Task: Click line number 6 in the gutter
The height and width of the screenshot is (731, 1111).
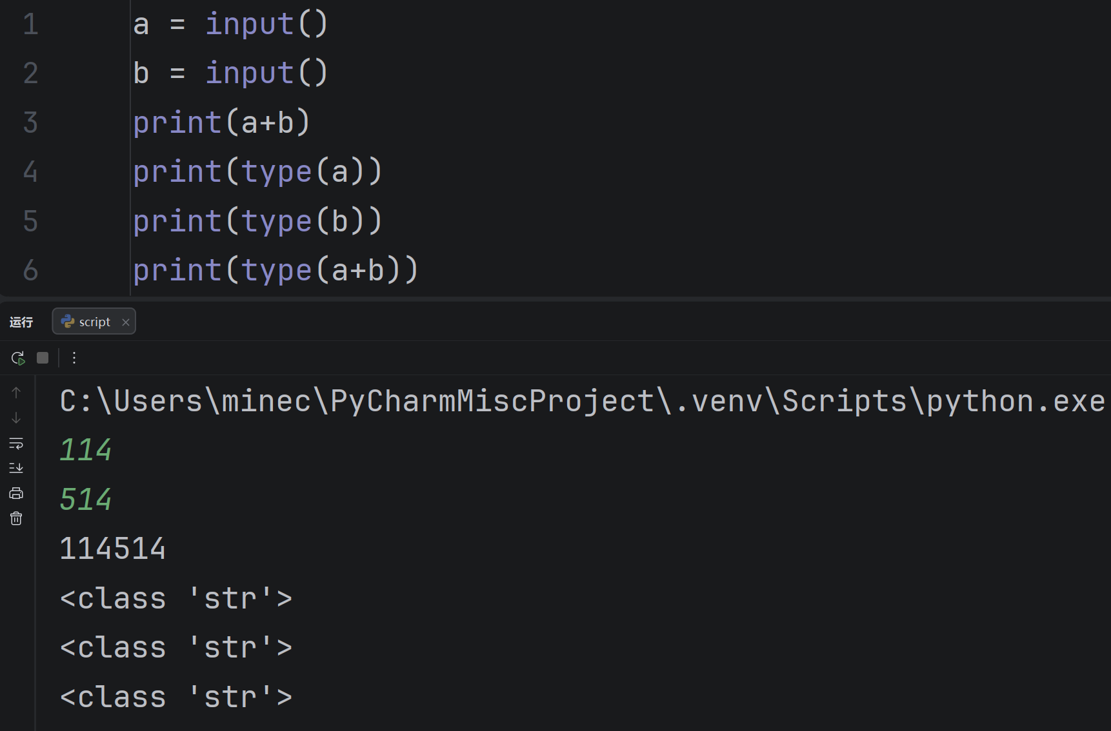Action: tap(30, 270)
